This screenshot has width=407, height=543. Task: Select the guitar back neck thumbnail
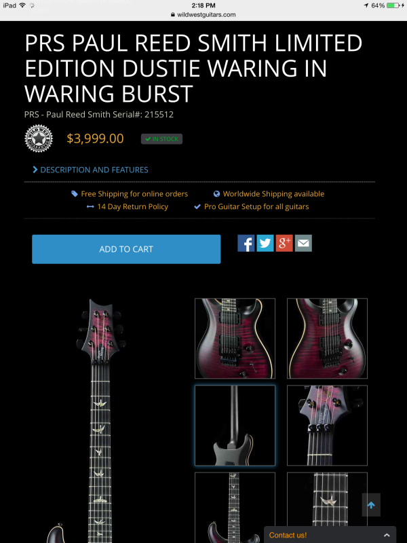[x=235, y=426]
